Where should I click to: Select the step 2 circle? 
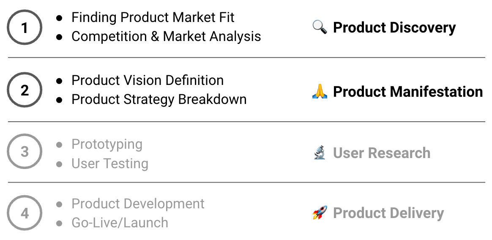click(x=25, y=90)
